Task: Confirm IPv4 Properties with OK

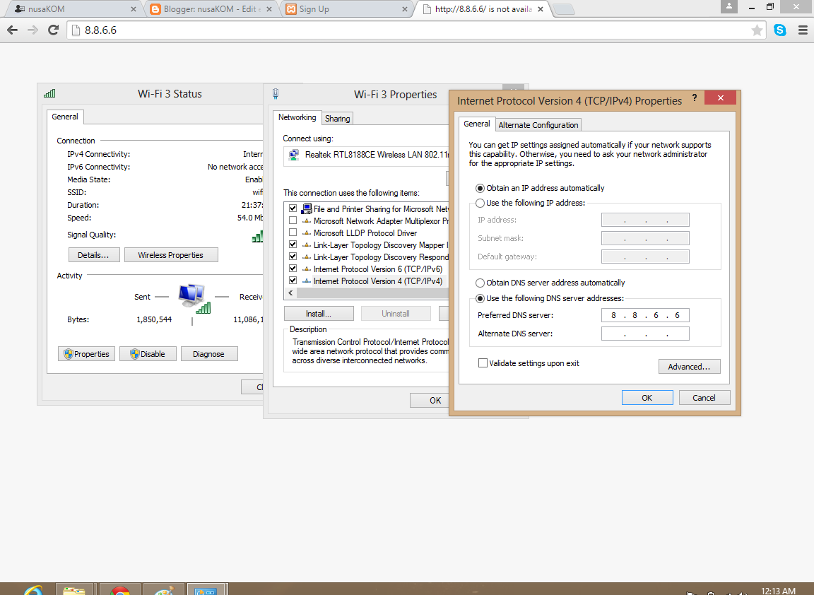Action: coord(647,398)
